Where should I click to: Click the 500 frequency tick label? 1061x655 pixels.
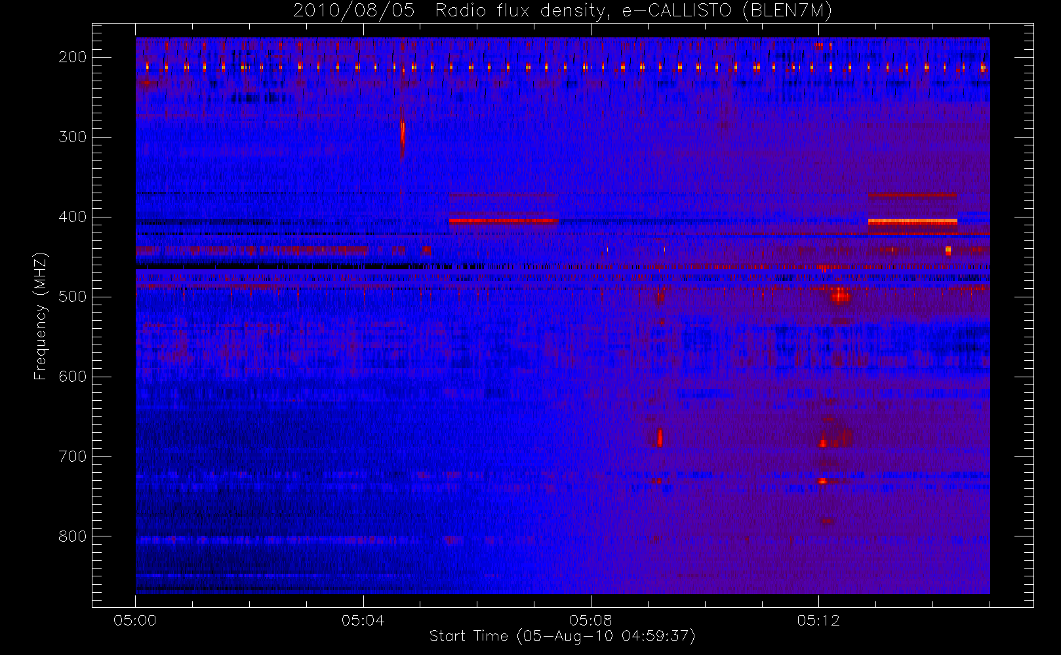(x=72, y=297)
